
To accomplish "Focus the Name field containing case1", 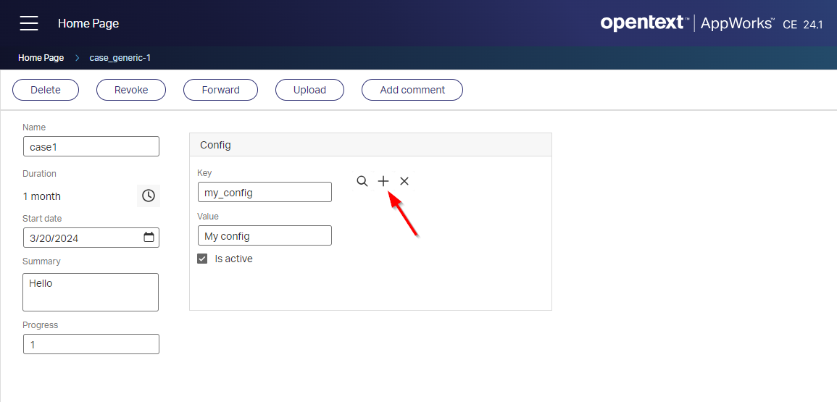I will click(91, 146).
